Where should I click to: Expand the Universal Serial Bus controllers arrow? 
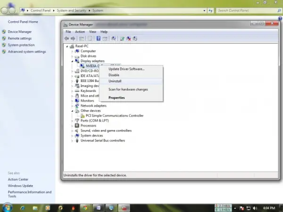point(72,141)
